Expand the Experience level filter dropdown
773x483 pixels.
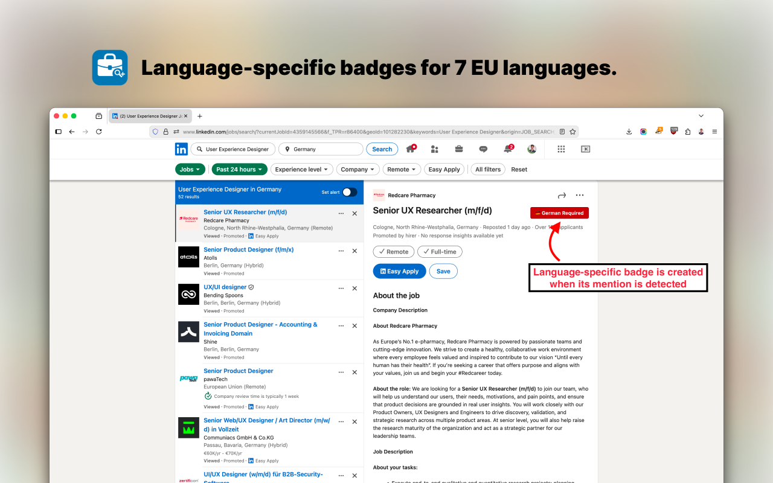tap(302, 170)
